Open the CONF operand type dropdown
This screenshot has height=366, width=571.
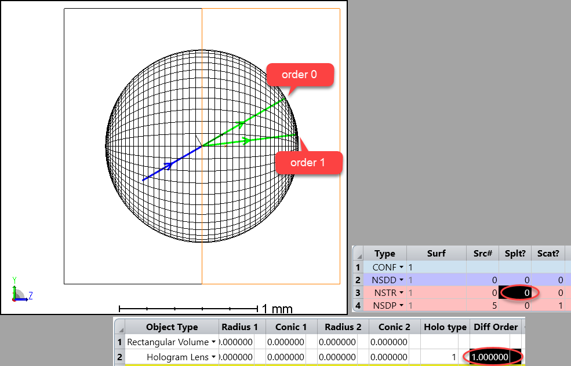[401, 267]
